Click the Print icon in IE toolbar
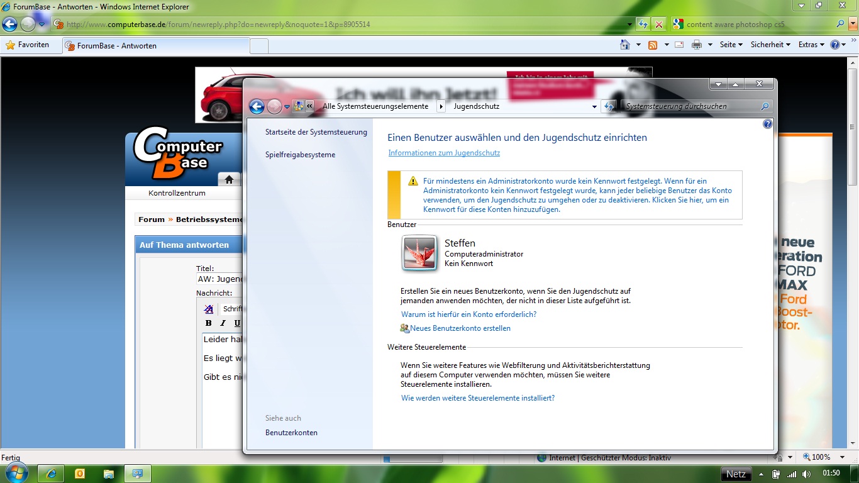Viewport: 859px width, 483px height. pos(697,45)
